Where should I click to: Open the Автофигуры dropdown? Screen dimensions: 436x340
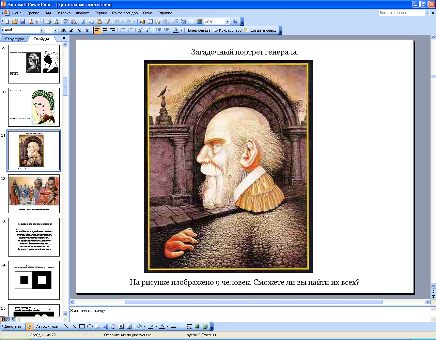49,326
